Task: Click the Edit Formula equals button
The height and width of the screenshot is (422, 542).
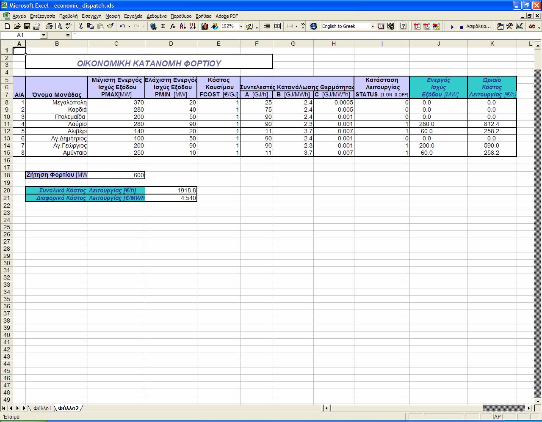Action: (68, 36)
